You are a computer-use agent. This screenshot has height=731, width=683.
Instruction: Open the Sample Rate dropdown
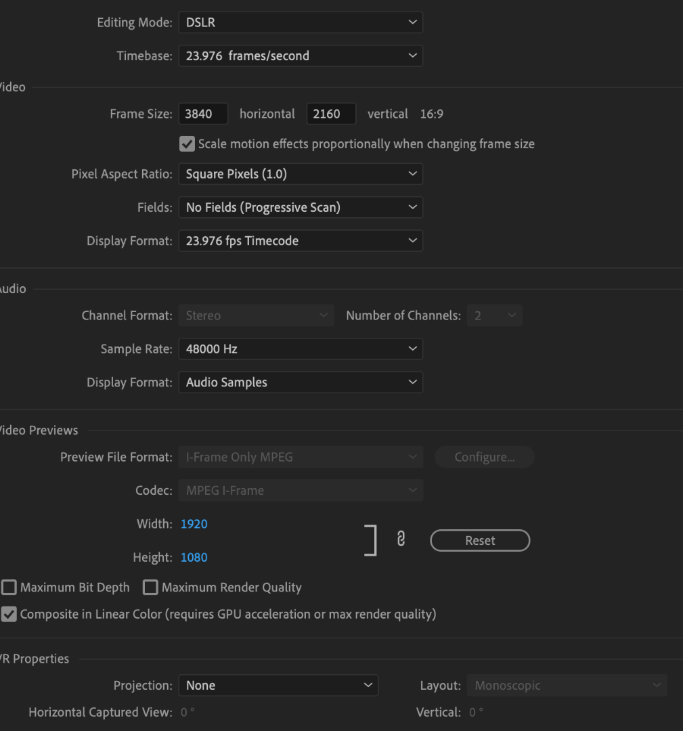click(301, 349)
